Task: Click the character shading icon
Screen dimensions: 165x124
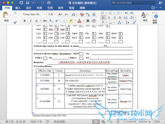Action: pyautogui.click(x=88, y=21)
